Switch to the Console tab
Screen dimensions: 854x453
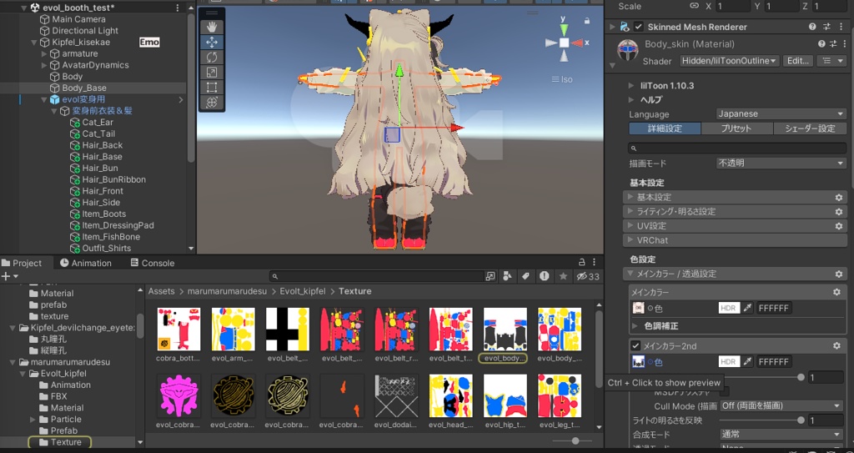153,263
